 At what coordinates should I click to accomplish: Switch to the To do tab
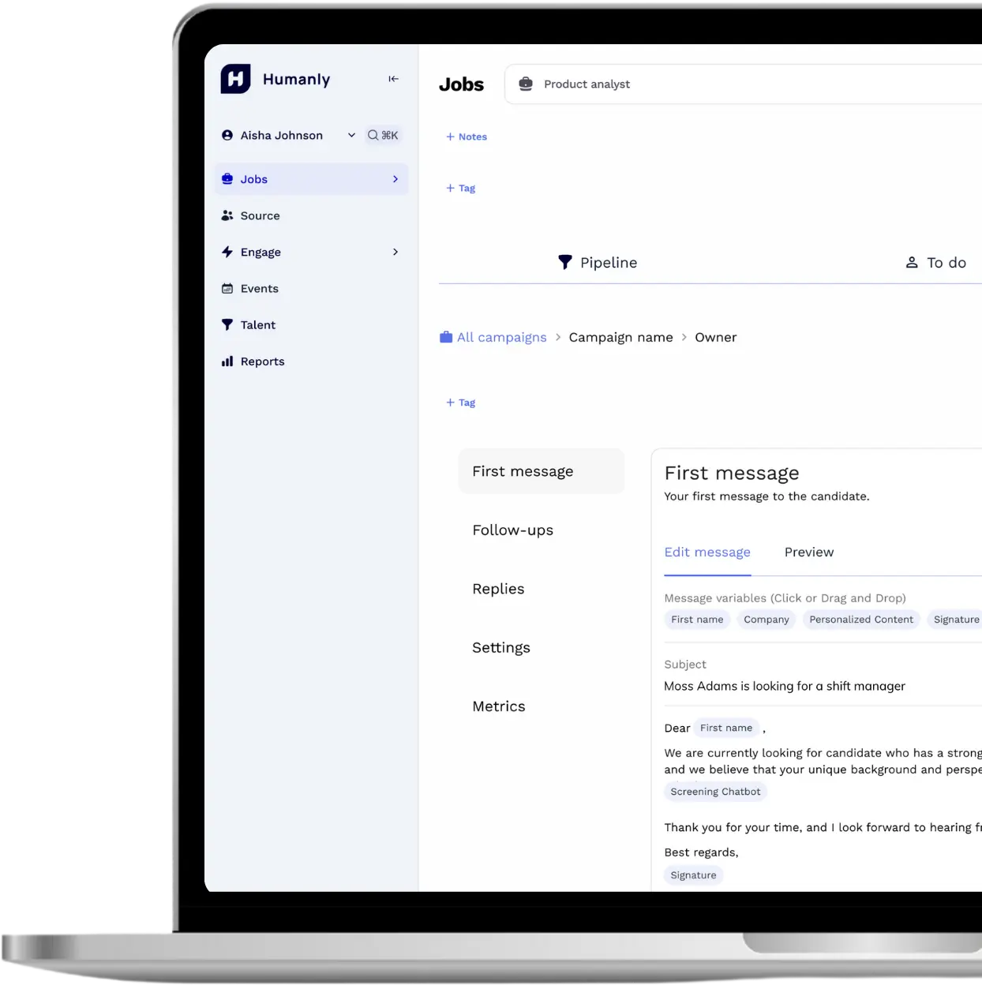pos(936,262)
